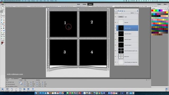
Task: Select the Move tool in the toolbox
Action: 2,12
